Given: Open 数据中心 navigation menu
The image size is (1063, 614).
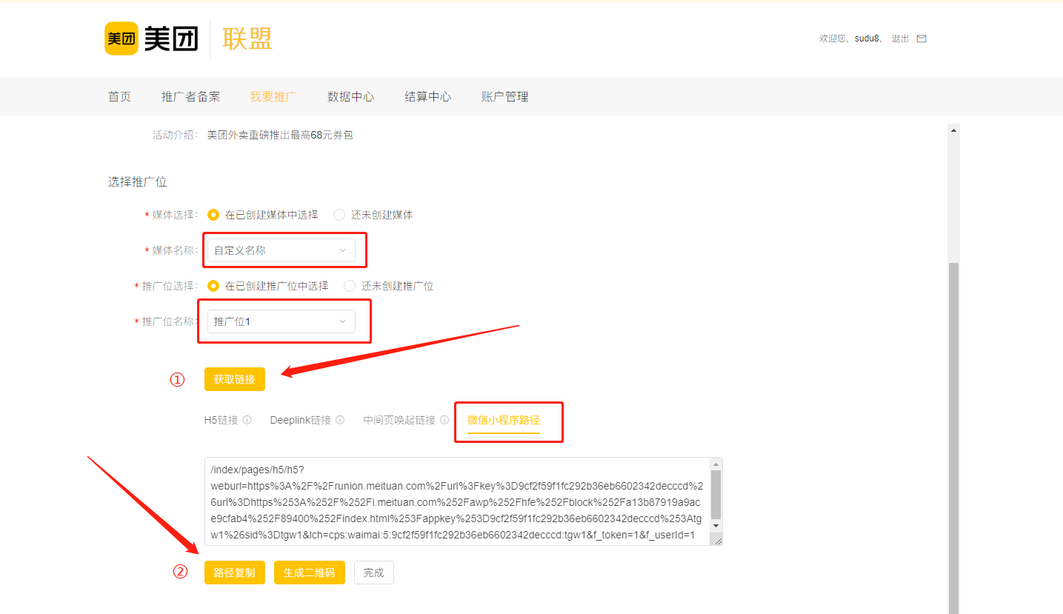Looking at the screenshot, I should coord(350,97).
